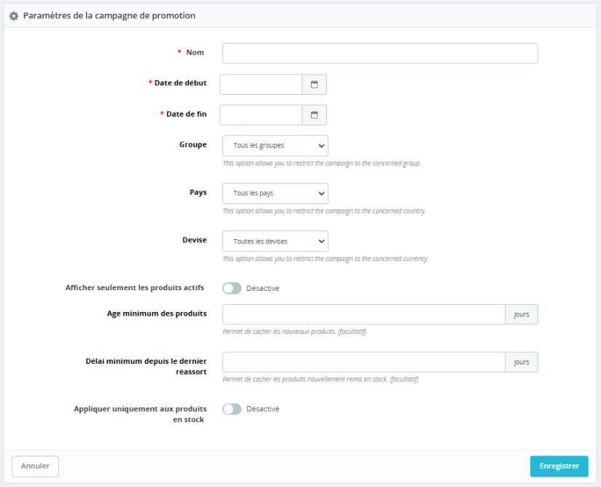This screenshot has width=601, height=487.
Task: Click Jours suffix of Délai minimum field
Action: [522, 362]
